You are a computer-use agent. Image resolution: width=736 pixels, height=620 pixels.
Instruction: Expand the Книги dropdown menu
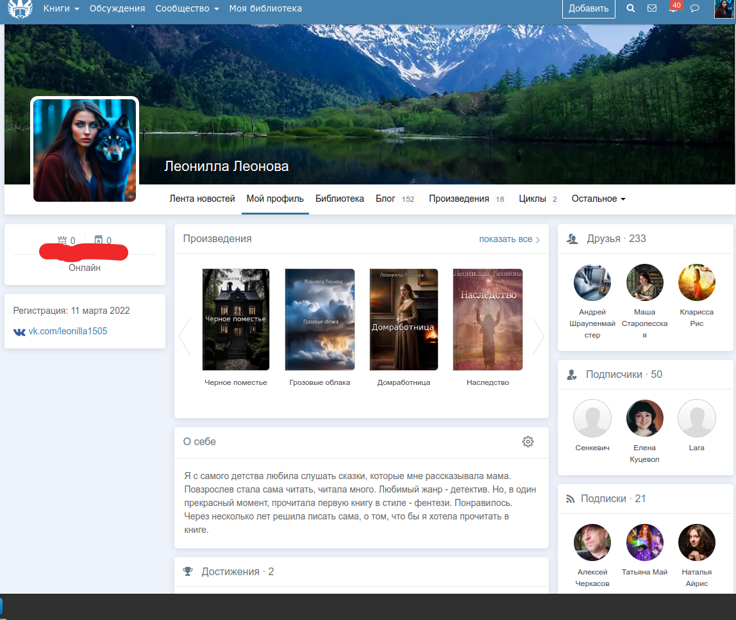pos(61,8)
